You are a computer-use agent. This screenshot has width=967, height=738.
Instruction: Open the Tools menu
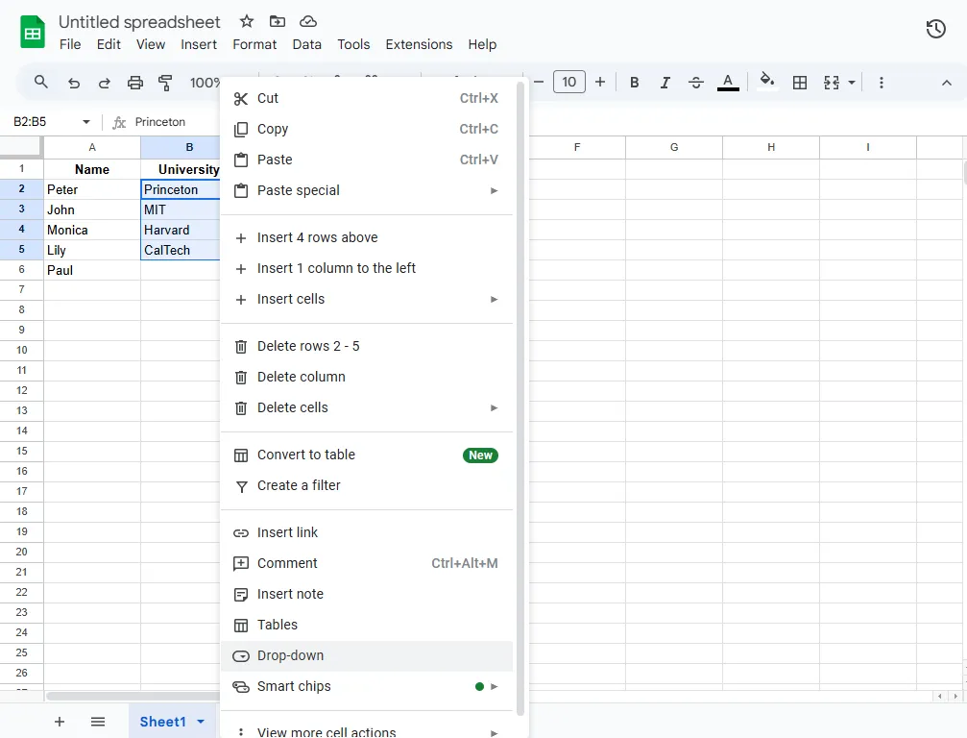click(353, 44)
